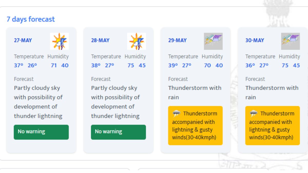
Task: Click the 37° maximum temperature on 27-MAY
Action: click(x=18, y=65)
